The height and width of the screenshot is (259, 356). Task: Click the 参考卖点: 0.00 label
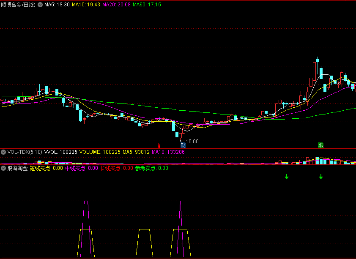[x=152, y=168]
